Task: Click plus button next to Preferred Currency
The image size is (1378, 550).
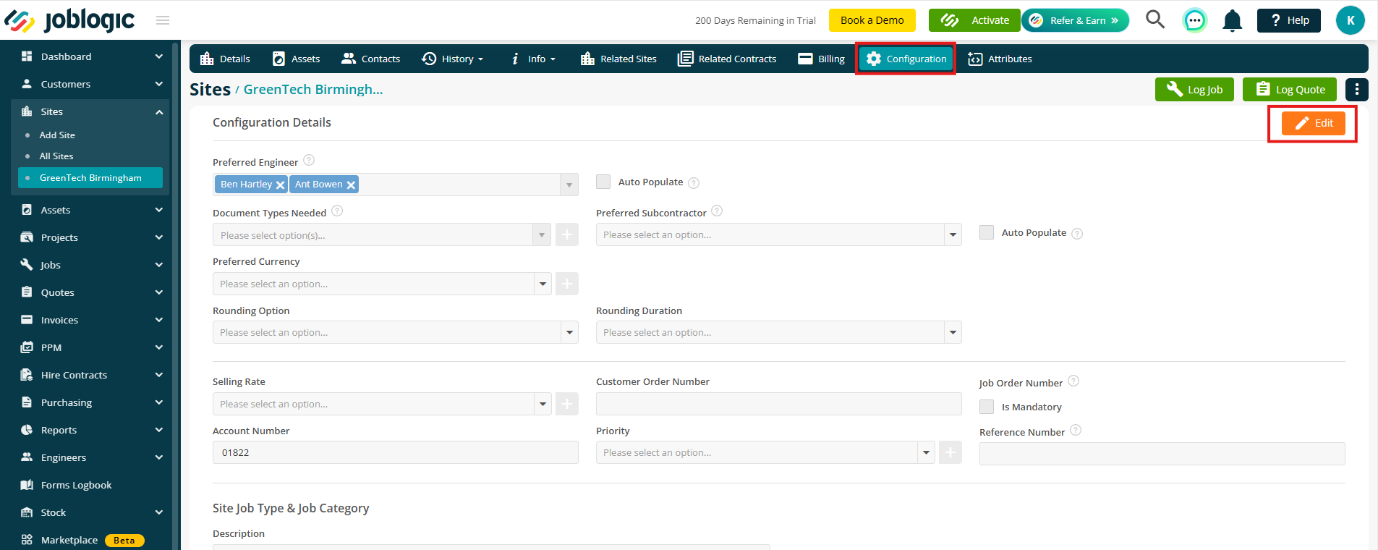Action: point(567,284)
